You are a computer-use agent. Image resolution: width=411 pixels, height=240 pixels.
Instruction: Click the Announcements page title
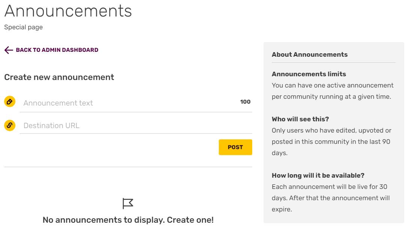68,11
